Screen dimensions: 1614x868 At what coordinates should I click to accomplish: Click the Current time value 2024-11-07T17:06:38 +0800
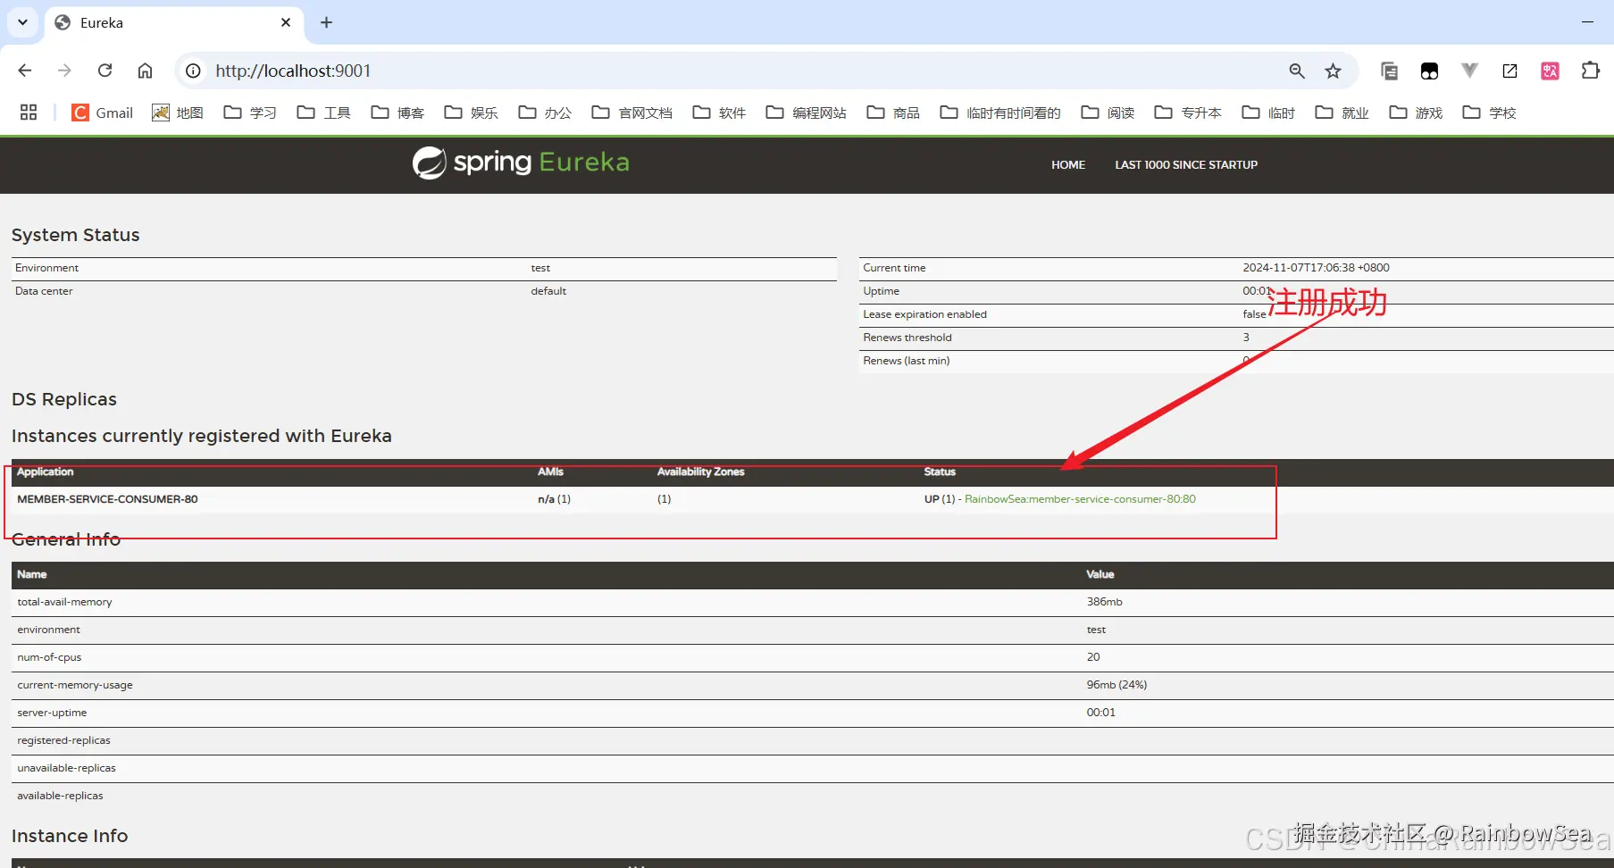[1316, 268]
